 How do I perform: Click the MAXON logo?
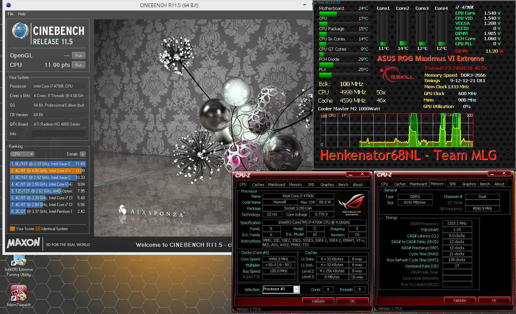(x=23, y=243)
